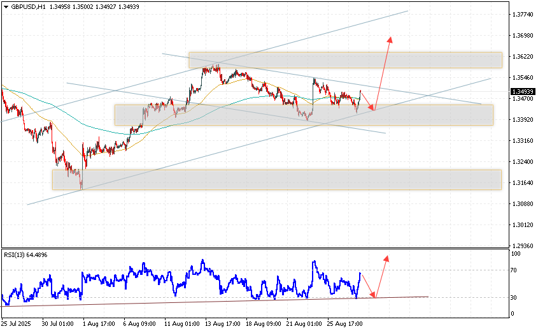Click the 1 Aug 17:00 time label
This screenshot has width=538, height=331.
point(99,324)
